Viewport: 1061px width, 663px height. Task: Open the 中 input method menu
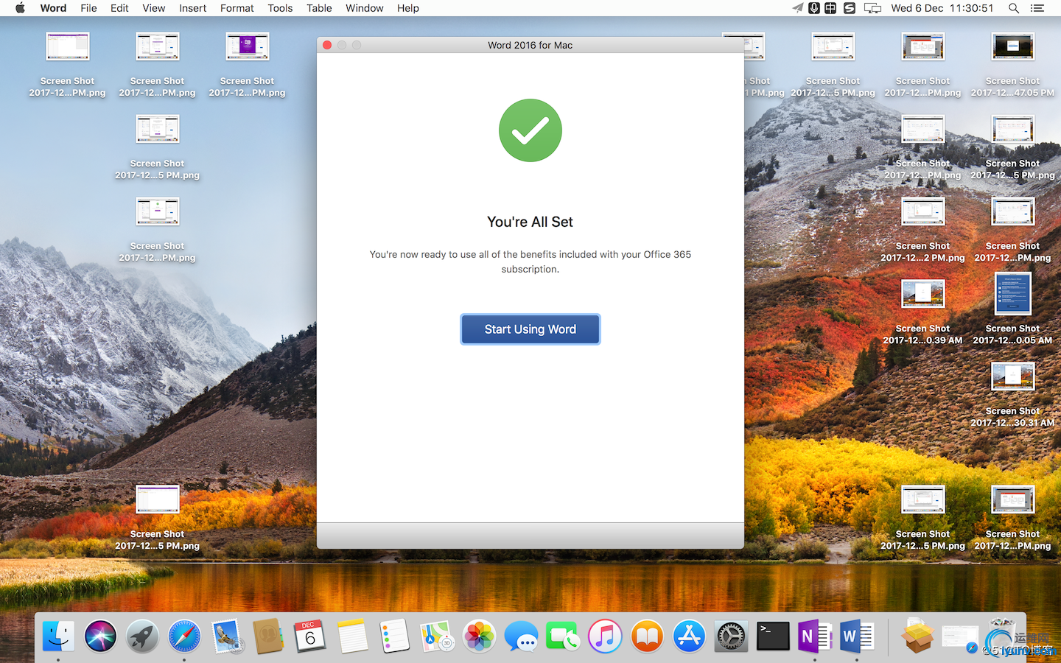[x=830, y=8]
